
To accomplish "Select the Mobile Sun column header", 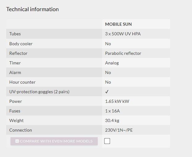I will point(118,24).
